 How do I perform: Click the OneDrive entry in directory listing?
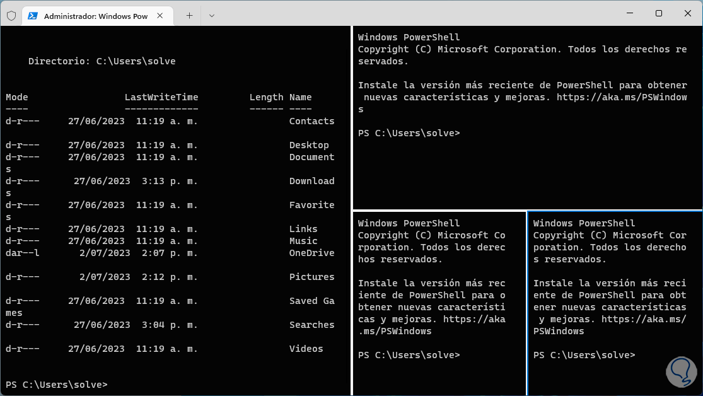311,253
